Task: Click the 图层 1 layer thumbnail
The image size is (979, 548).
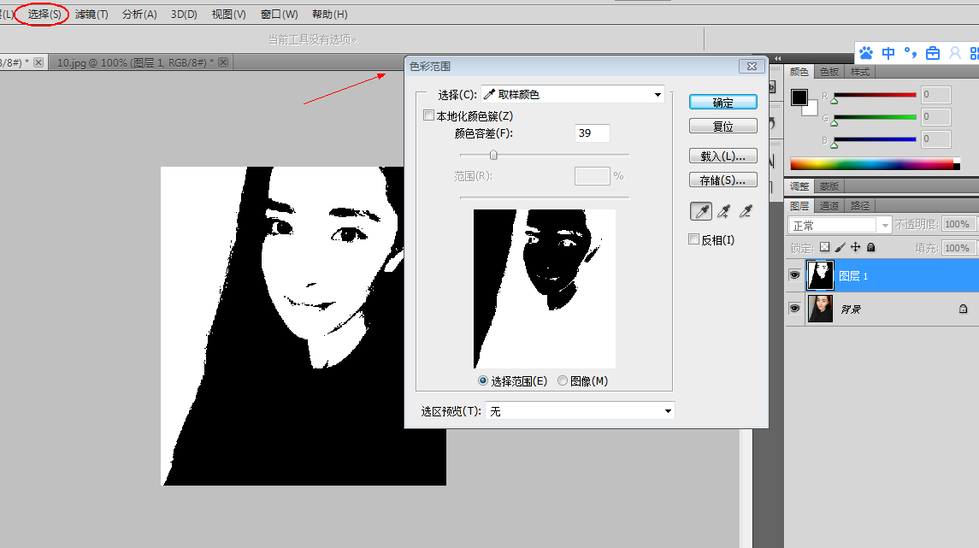Action: (821, 275)
